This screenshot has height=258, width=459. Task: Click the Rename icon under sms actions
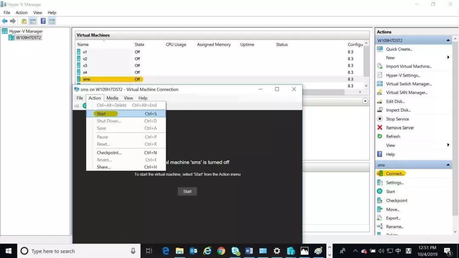[380, 227]
